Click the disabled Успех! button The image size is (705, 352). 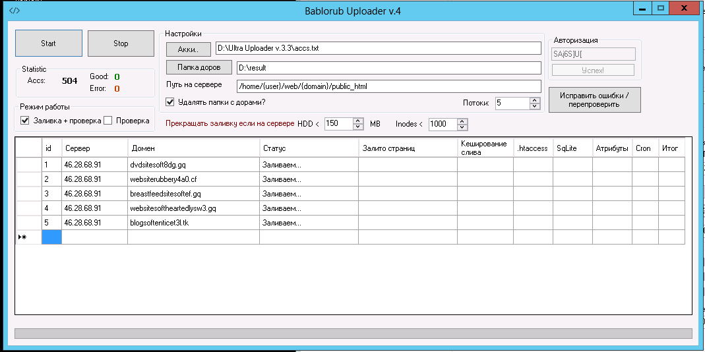[593, 70]
